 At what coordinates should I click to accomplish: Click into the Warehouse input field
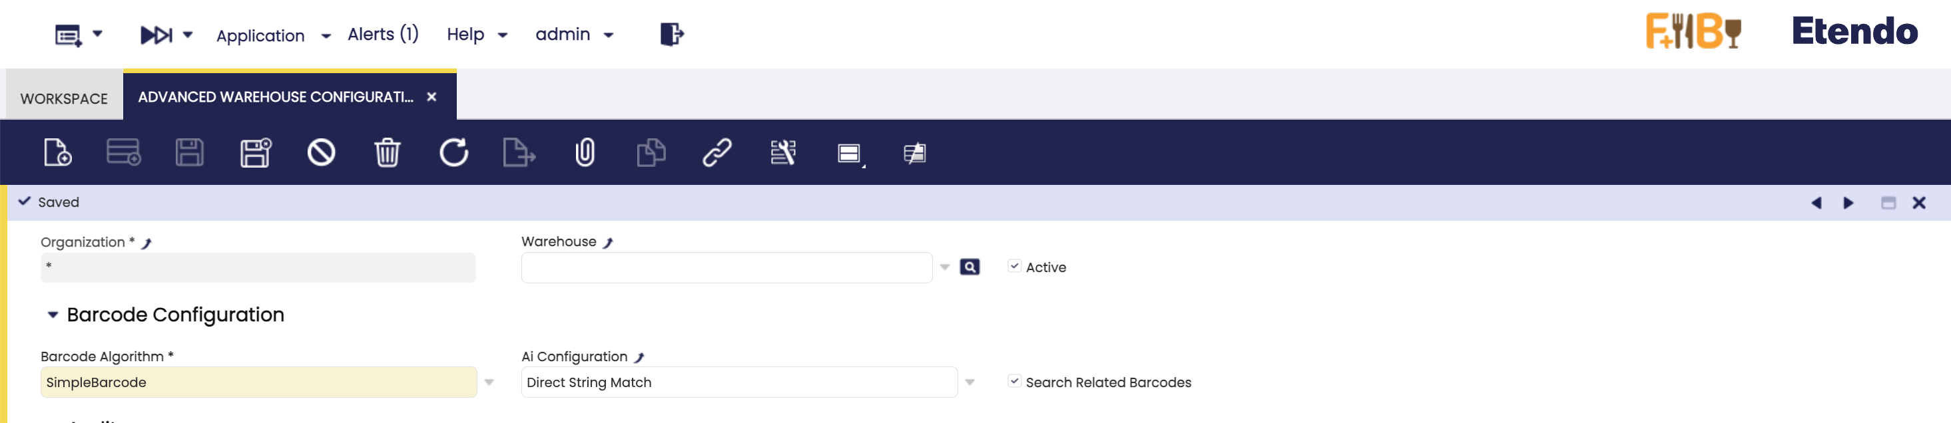coord(726,267)
